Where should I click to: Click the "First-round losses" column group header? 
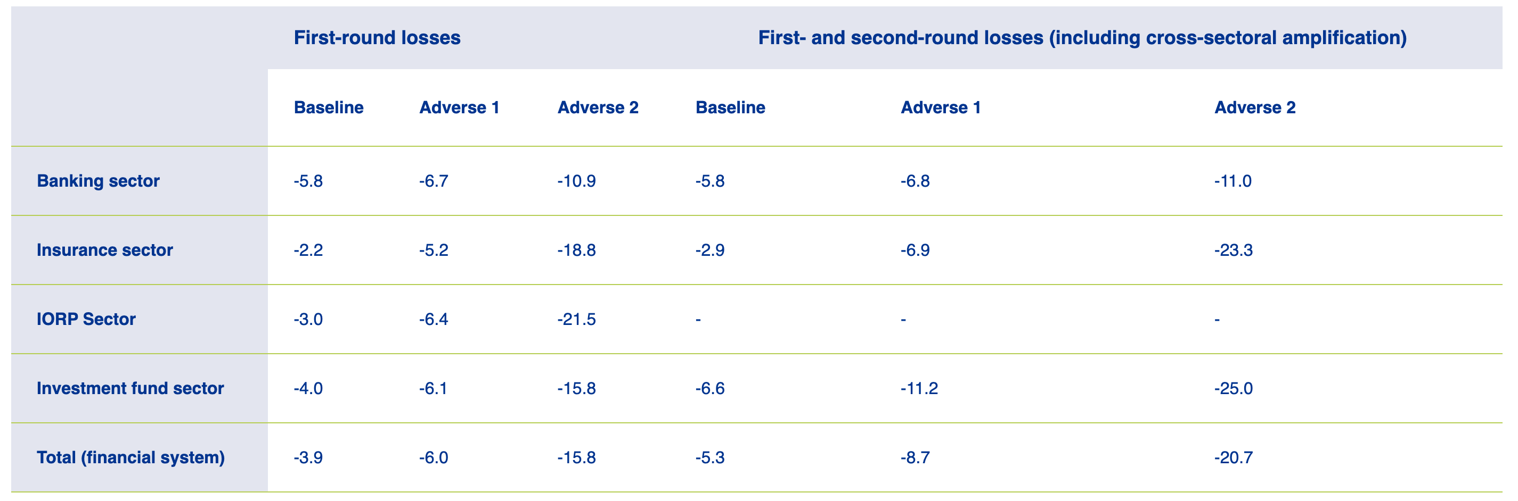pos(377,38)
